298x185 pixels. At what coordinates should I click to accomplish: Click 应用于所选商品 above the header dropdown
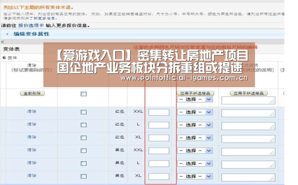(x=195, y=93)
